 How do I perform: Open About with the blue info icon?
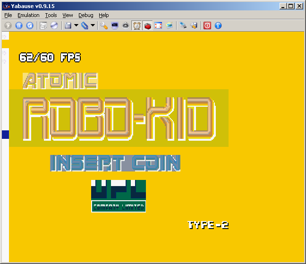coord(218,26)
